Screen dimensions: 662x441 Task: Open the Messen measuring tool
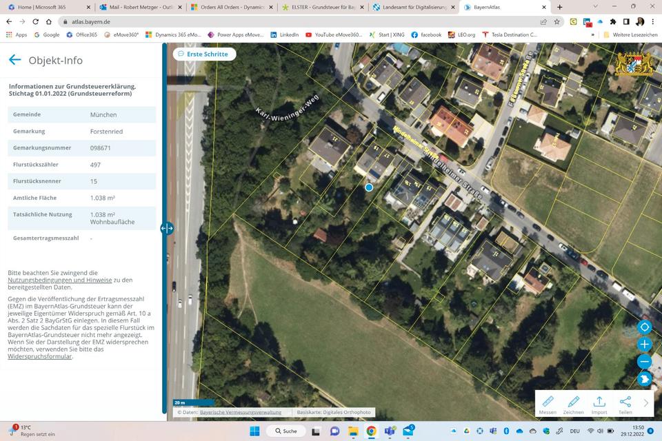(548, 404)
